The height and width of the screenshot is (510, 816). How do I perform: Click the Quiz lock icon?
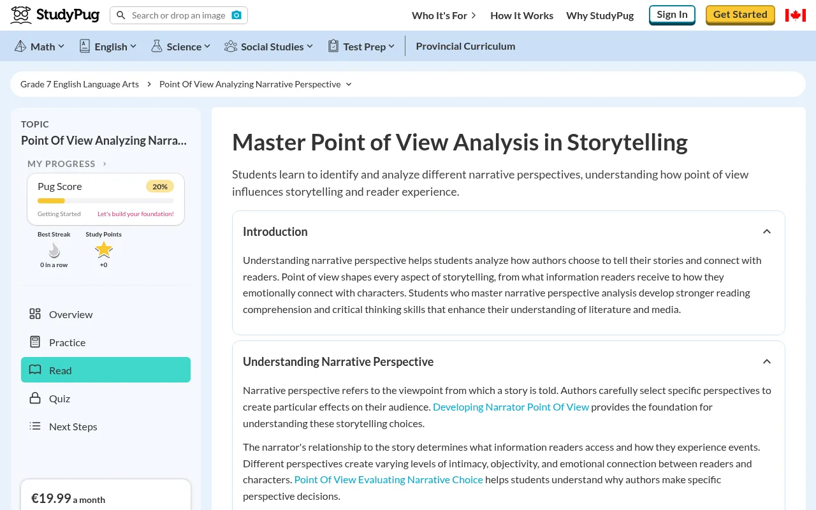[x=35, y=398]
